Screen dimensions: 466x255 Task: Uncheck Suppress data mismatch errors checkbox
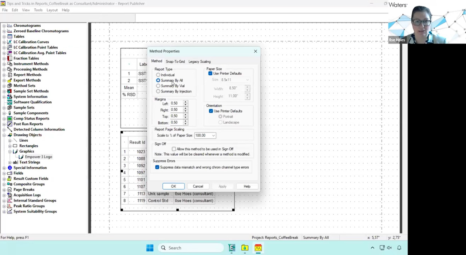coord(157,167)
